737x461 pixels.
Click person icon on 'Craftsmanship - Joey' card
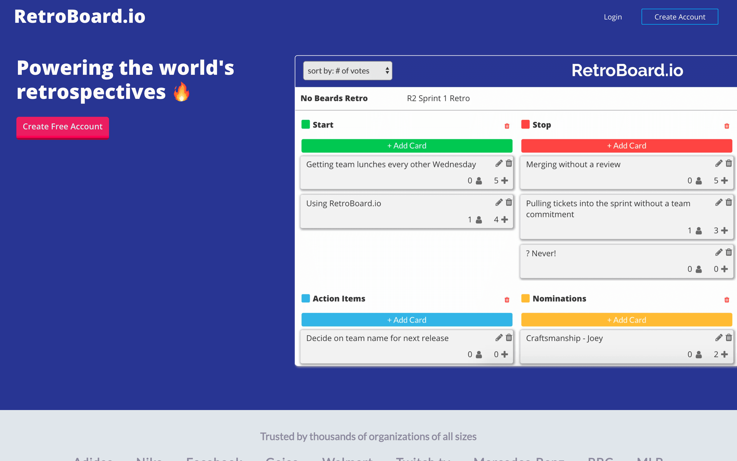point(699,355)
